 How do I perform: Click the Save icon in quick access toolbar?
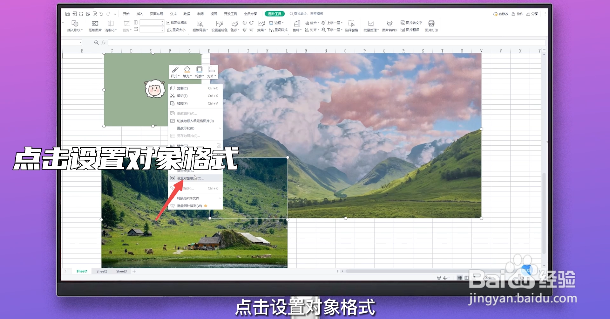point(67,14)
